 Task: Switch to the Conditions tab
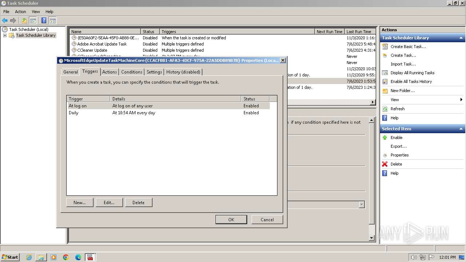(x=131, y=72)
